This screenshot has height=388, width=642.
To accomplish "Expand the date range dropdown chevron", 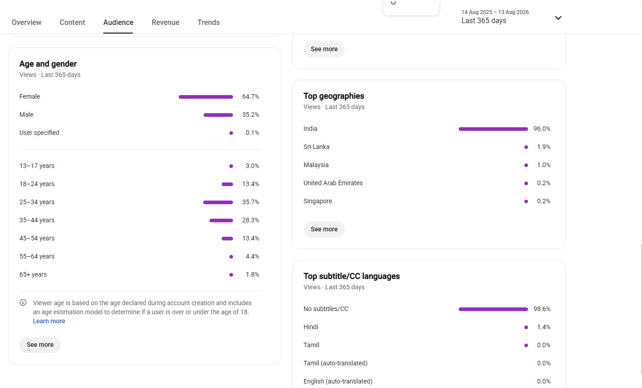I will click(558, 18).
